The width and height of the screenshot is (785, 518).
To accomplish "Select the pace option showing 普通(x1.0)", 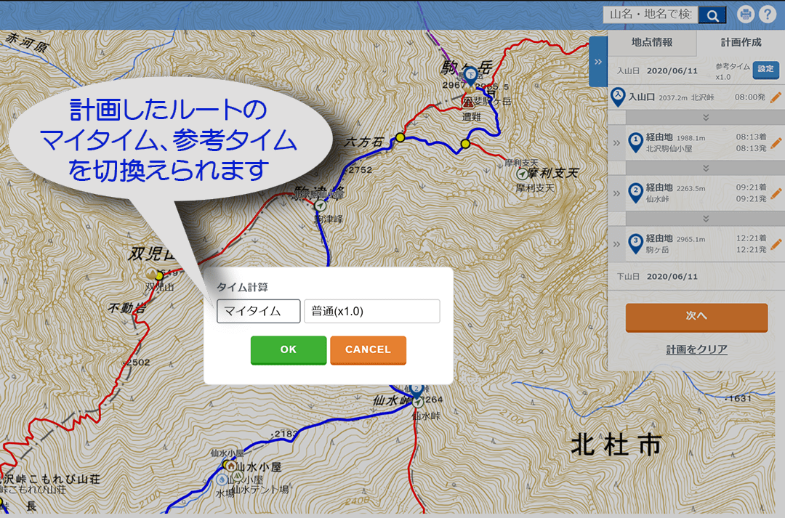I will pos(371,311).
